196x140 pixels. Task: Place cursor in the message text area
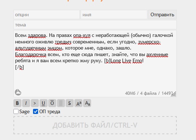pos(95,64)
